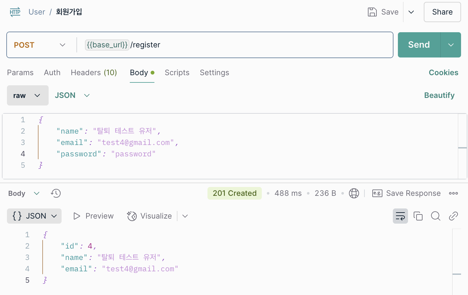Viewport: 468px width, 295px height.
Task: Click Save to save the request
Action: point(390,12)
